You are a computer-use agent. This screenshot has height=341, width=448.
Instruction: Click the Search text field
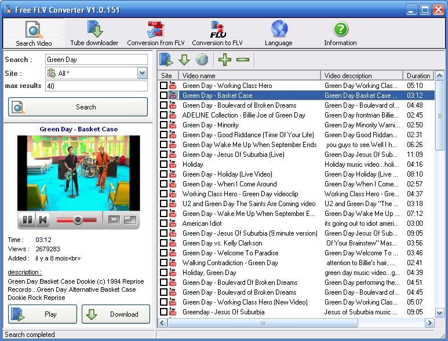click(x=96, y=60)
